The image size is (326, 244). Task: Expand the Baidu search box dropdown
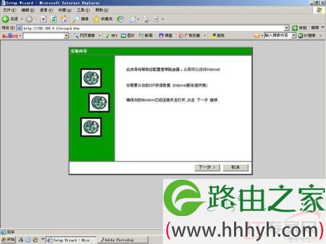click(x=67, y=36)
